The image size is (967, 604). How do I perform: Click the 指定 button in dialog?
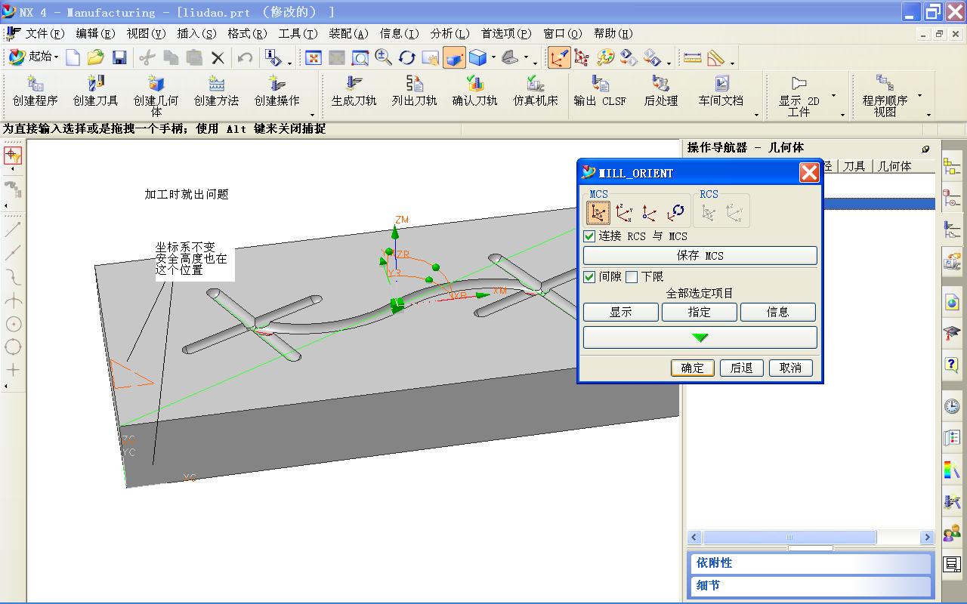[700, 313]
